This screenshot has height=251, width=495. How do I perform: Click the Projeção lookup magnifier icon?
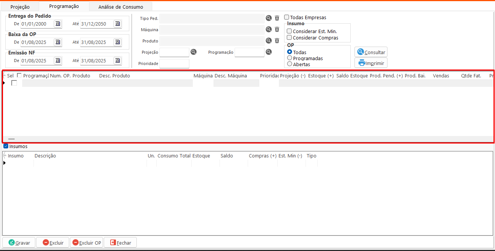point(194,52)
